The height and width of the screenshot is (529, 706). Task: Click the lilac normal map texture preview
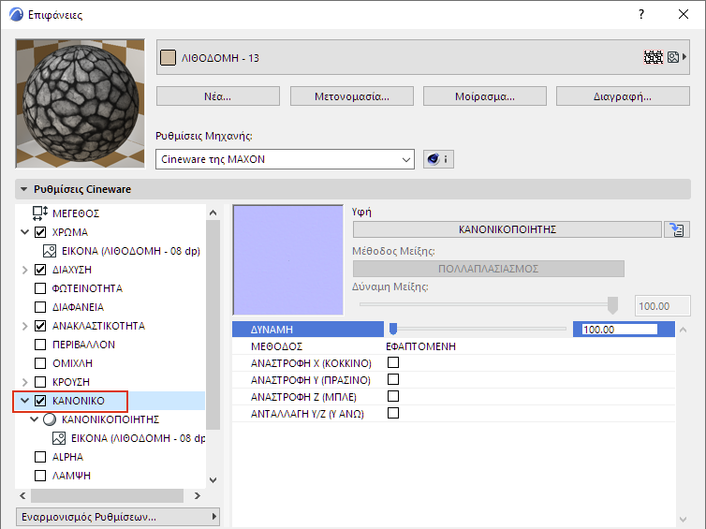click(x=288, y=259)
